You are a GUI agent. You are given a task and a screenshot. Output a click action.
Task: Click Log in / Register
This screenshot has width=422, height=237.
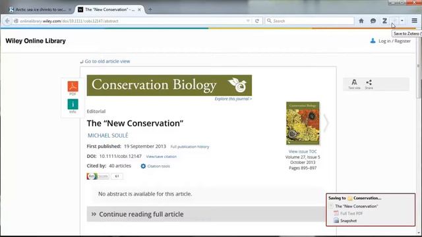pyautogui.click(x=394, y=41)
